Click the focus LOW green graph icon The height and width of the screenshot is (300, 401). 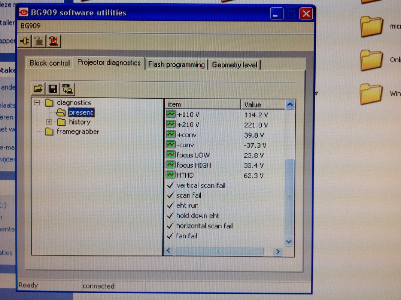coord(171,154)
